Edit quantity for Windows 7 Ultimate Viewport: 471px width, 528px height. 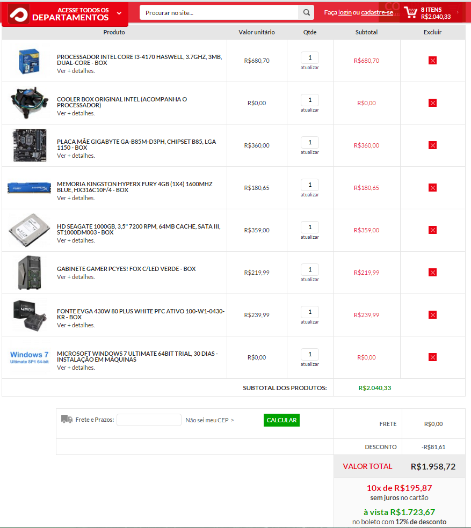coord(310,355)
